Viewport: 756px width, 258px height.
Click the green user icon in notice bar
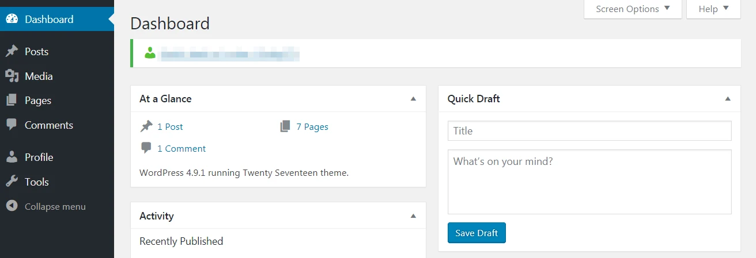pos(150,53)
